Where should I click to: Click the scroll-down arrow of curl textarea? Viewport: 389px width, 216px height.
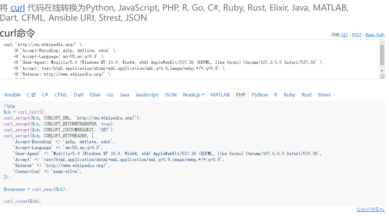click(382, 71)
